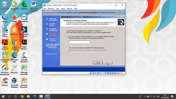Click the Right Ctrl host key indicator

tap(119, 73)
